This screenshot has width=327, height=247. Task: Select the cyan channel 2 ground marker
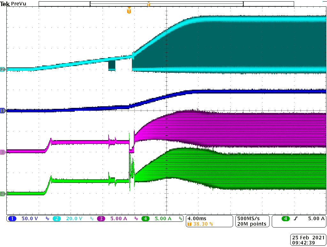[3, 69]
